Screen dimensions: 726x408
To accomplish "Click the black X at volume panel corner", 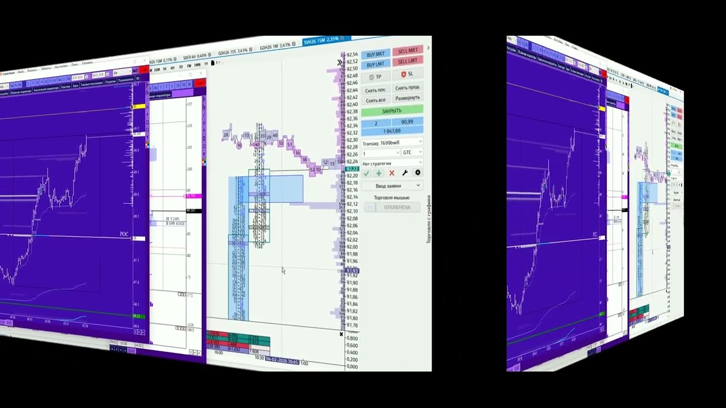I will click(341, 334).
